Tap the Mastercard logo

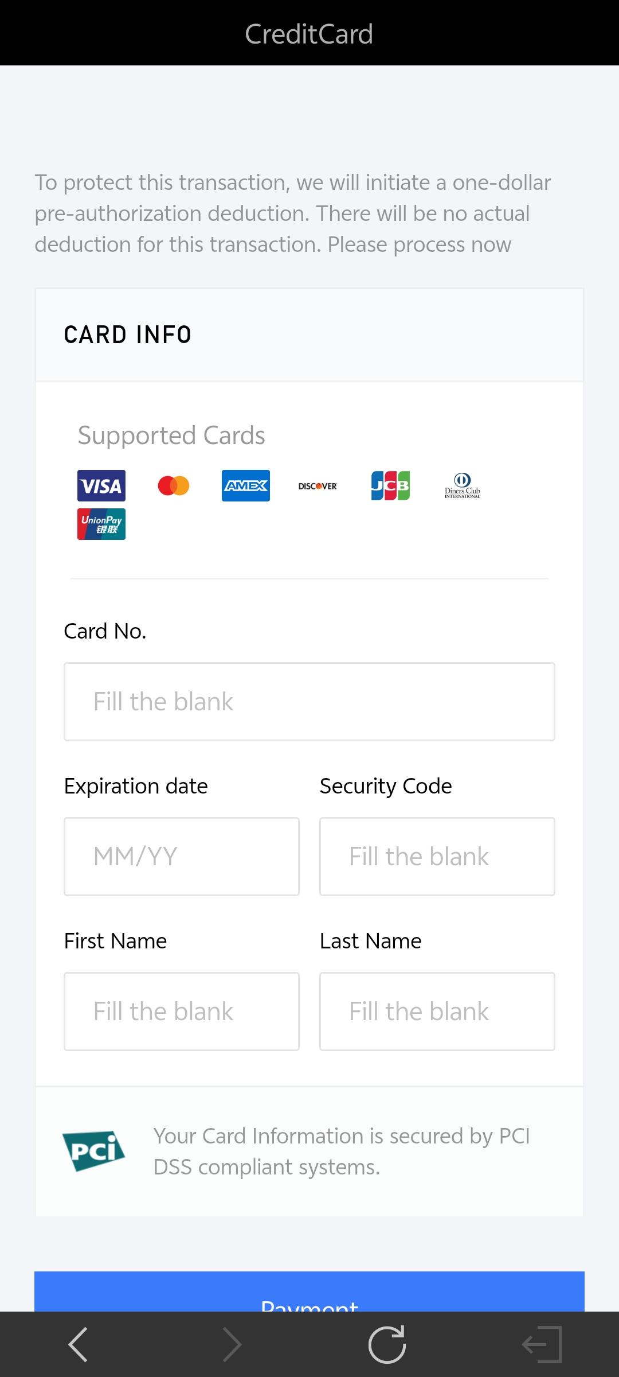pos(174,486)
